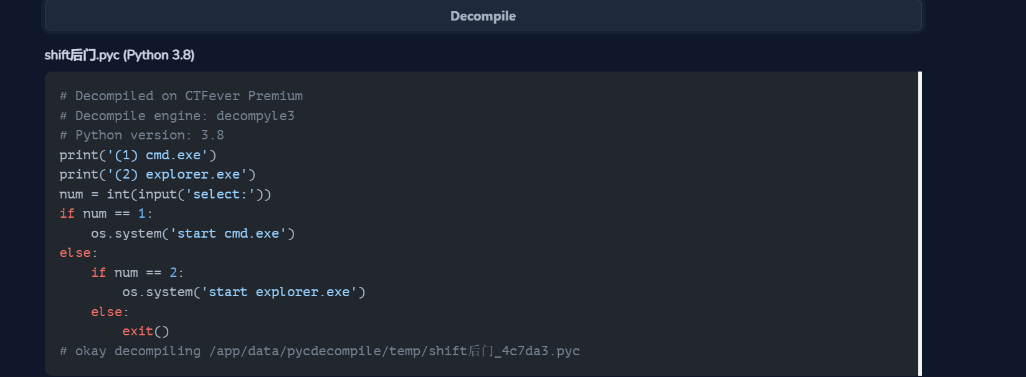Click the num variable before the equals sign

[x=71, y=194]
